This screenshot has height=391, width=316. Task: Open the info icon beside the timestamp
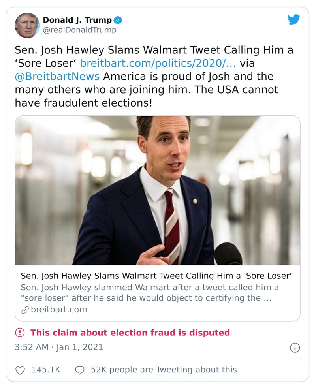click(295, 348)
